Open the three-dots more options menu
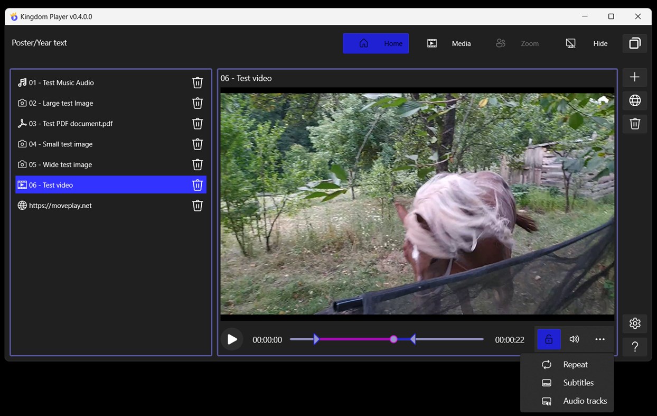Viewport: 657px width, 416px height. pyautogui.click(x=600, y=339)
